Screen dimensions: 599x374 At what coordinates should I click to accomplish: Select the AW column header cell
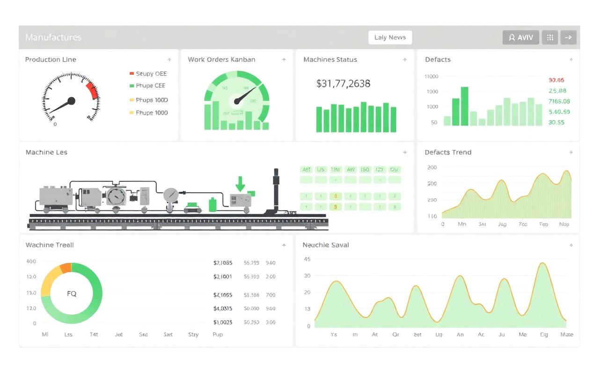pos(351,170)
